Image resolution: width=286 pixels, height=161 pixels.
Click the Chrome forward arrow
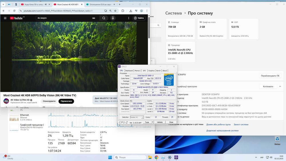point(9,11)
